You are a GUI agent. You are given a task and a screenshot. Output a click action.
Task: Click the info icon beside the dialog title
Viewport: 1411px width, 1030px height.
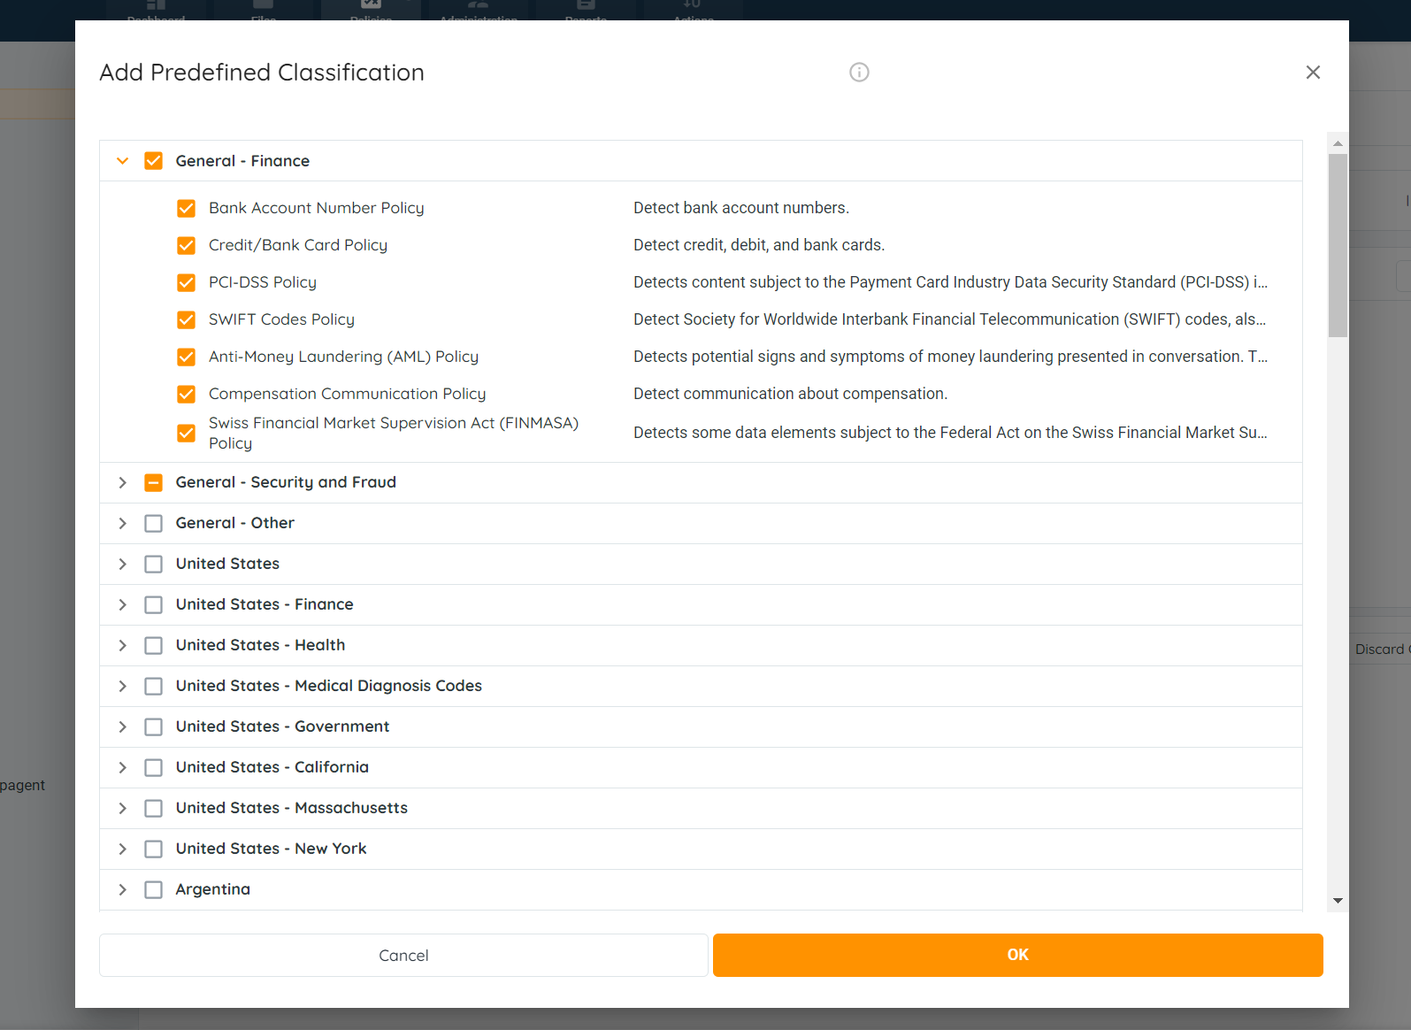point(859,73)
